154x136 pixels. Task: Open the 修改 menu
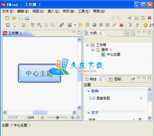coord(68,11)
